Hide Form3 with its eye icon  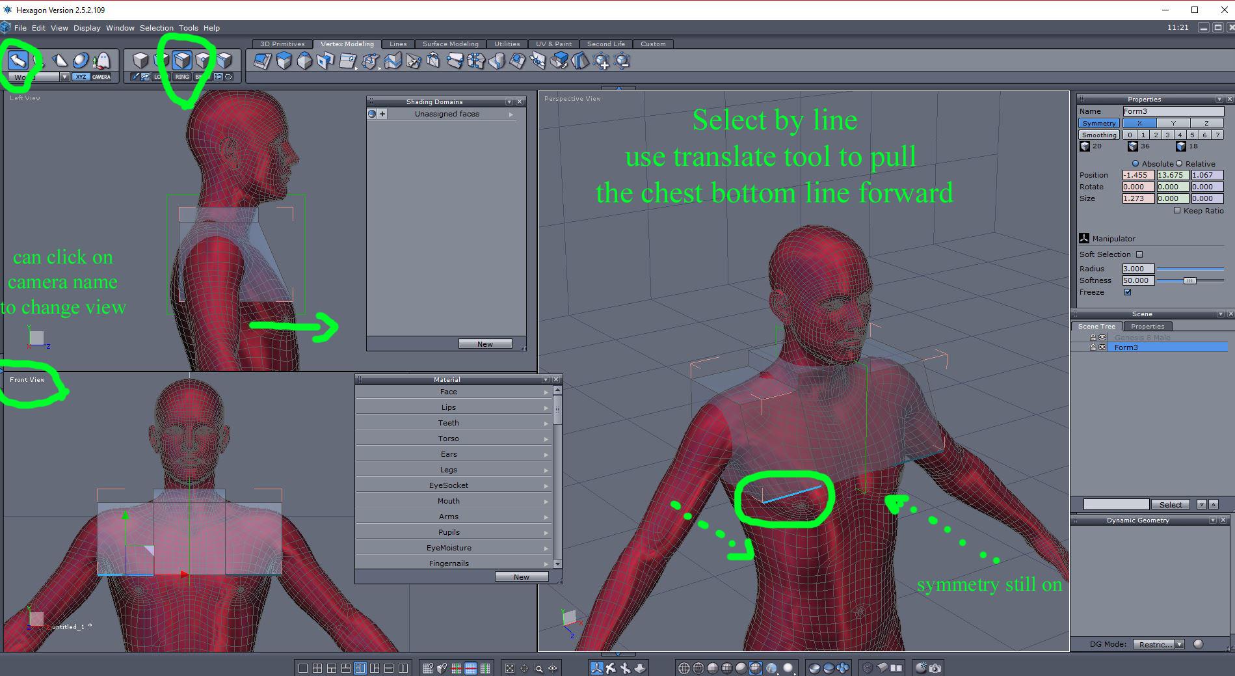point(1102,347)
